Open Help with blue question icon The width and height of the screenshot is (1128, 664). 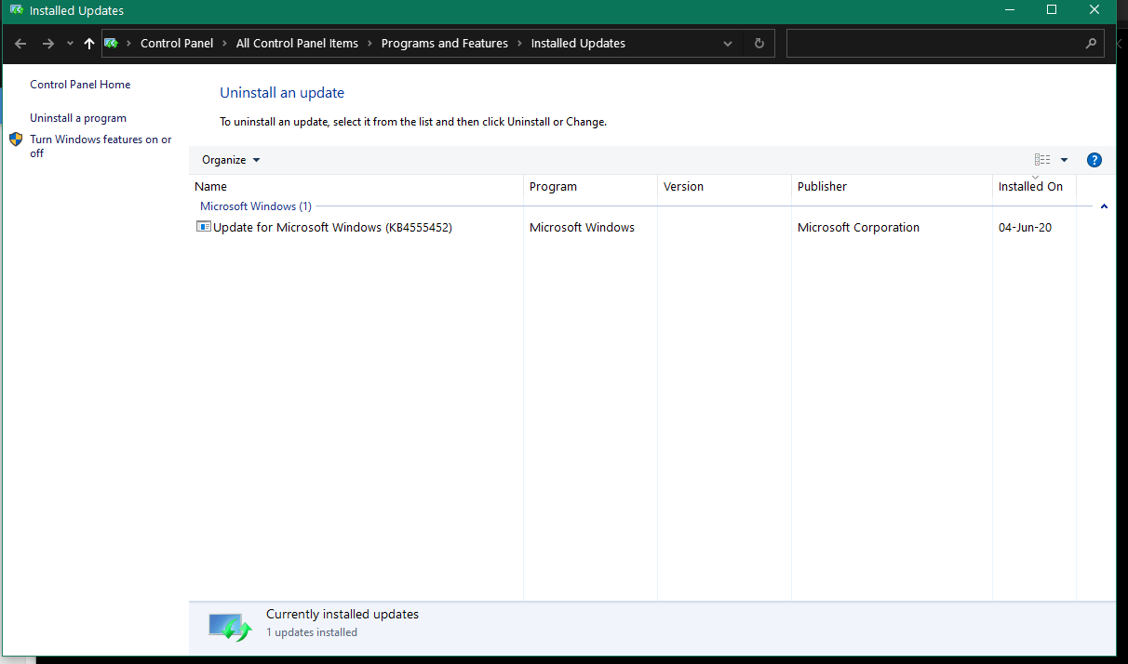point(1094,160)
